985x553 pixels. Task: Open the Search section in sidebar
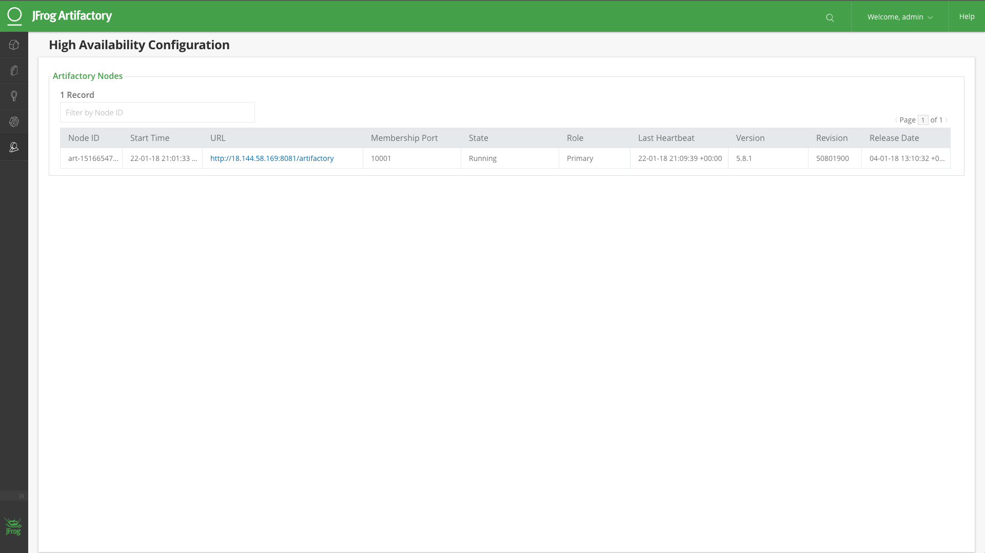click(x=14, y=96)
